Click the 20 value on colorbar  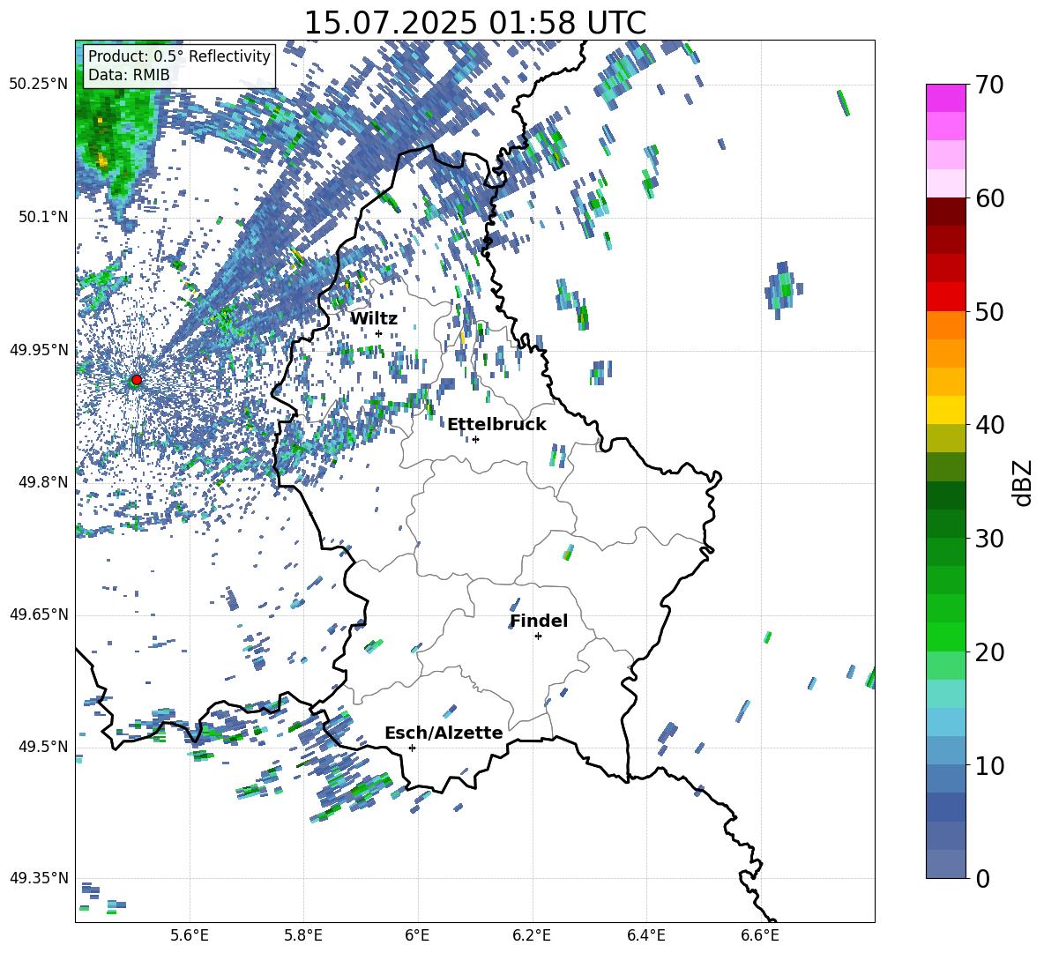pyautogui.click(x=989, y=651)
